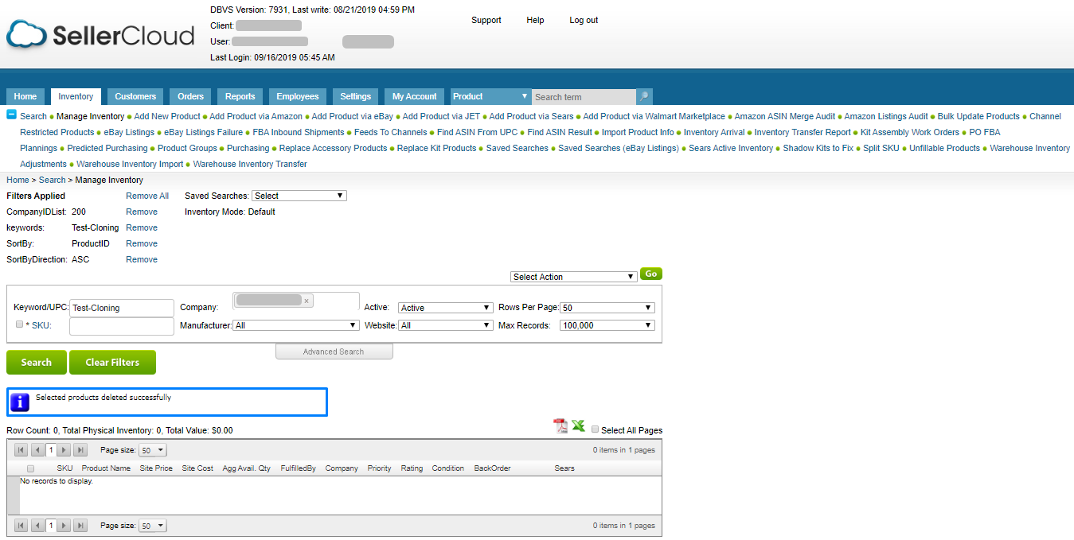The height and width of the screenshot is (540, 1074).
Task: Open FBA Inbound Shipments link
Action: coord(299,132)
